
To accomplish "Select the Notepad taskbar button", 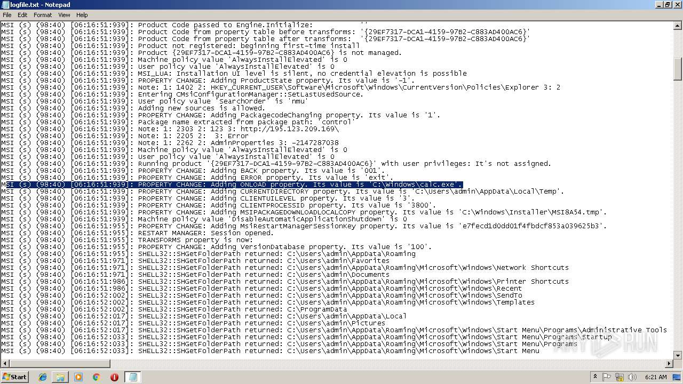I will 133,377.
